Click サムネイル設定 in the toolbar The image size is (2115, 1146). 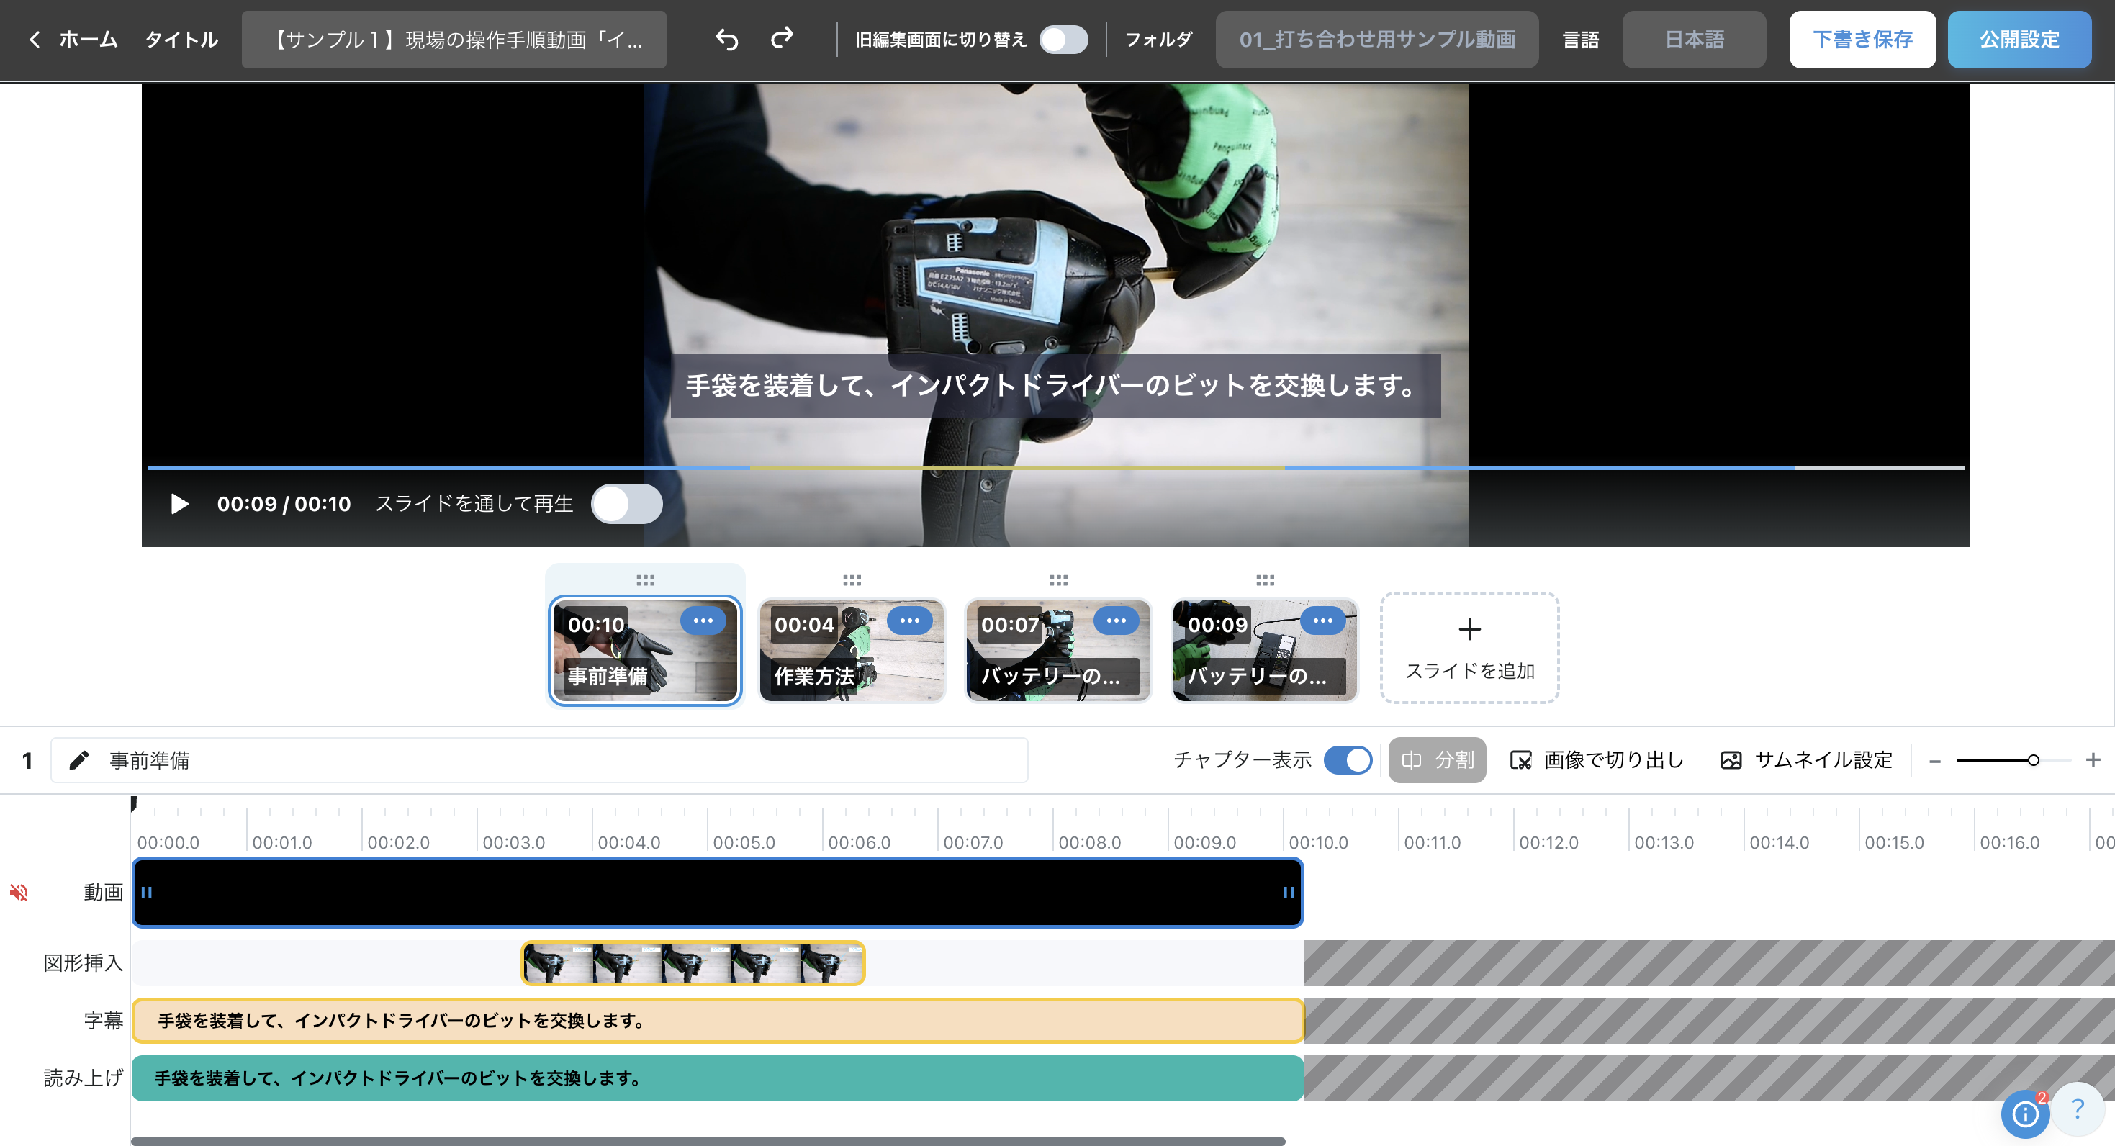[x=1806, y=760]
